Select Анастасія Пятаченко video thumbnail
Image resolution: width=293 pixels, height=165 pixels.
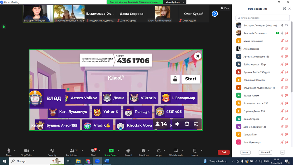pos(163,14)
